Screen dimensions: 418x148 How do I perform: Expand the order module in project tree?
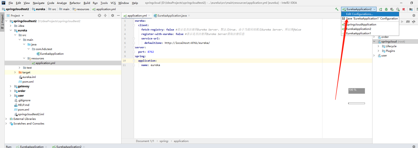(11, 91)
